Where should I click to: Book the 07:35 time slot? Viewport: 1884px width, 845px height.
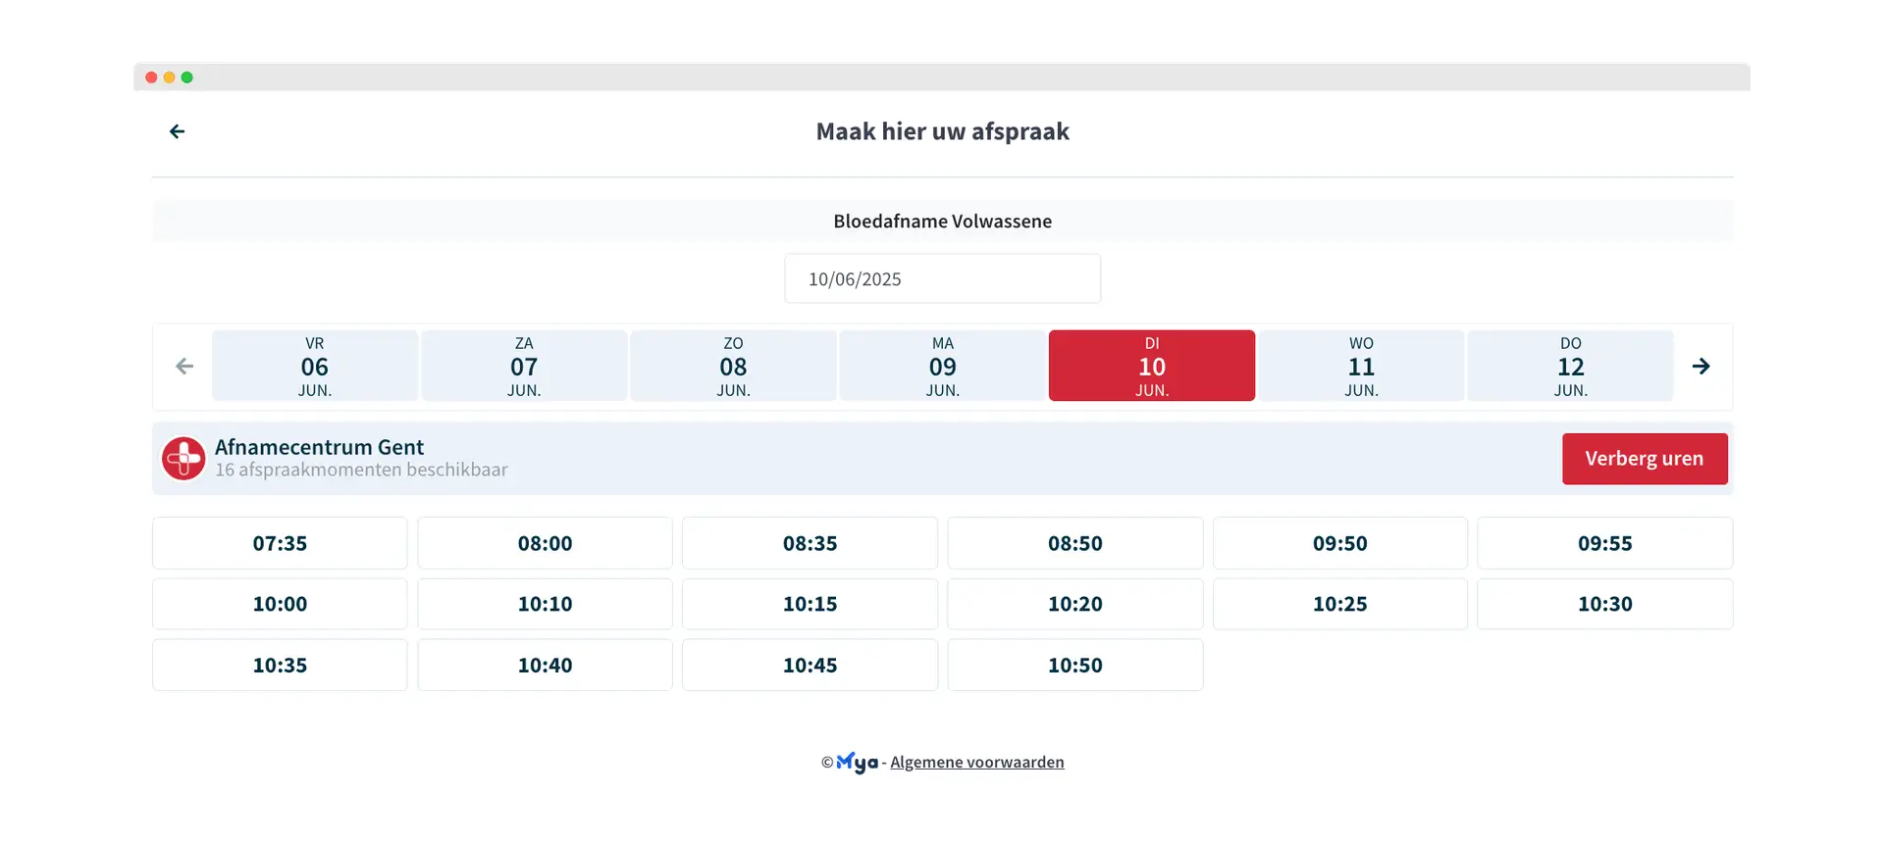coord(280,543)
